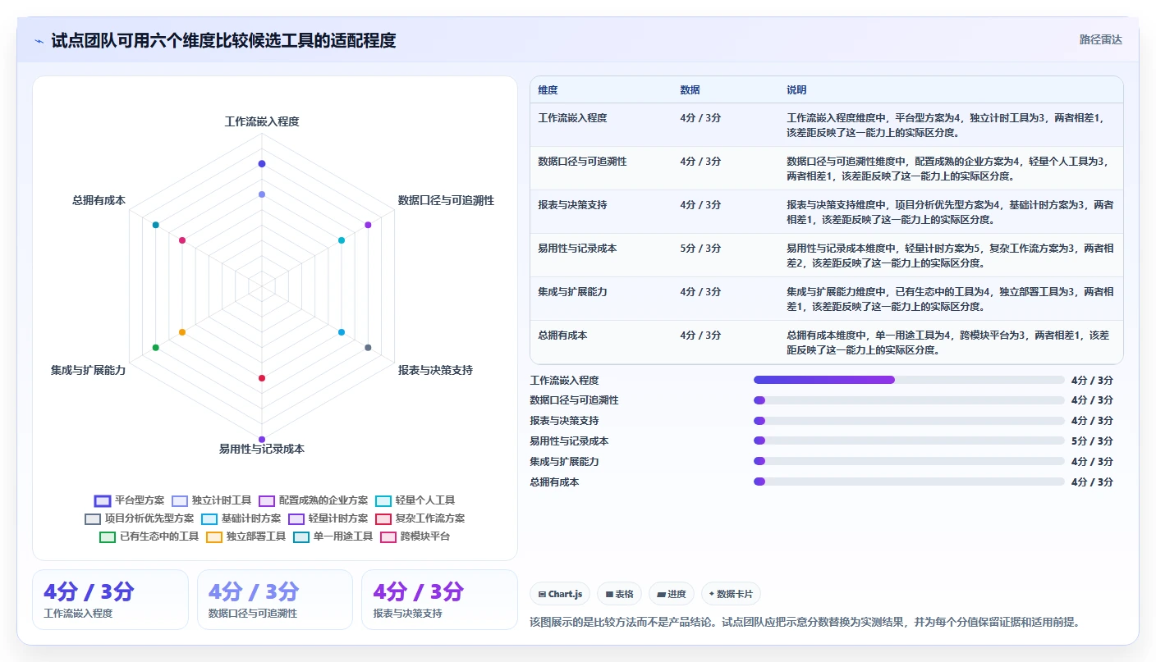Toggle the 独立计时工具 legend entry

point(211,500)
